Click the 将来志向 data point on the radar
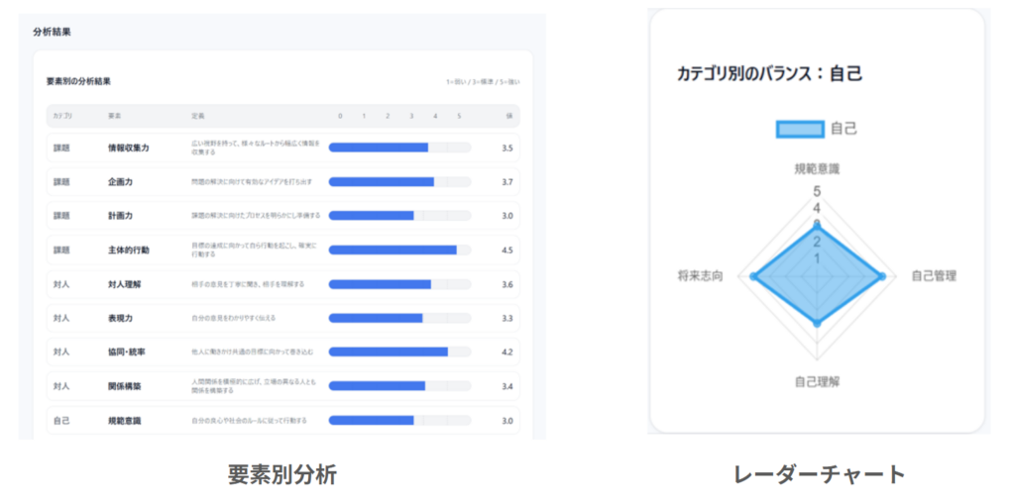This screenshot has width=1015, height=504. (x=754, y=276)
